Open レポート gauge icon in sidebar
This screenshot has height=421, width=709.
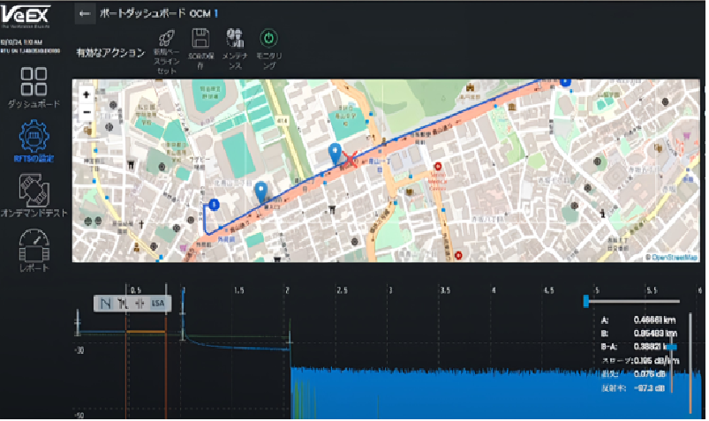point(34,250)
